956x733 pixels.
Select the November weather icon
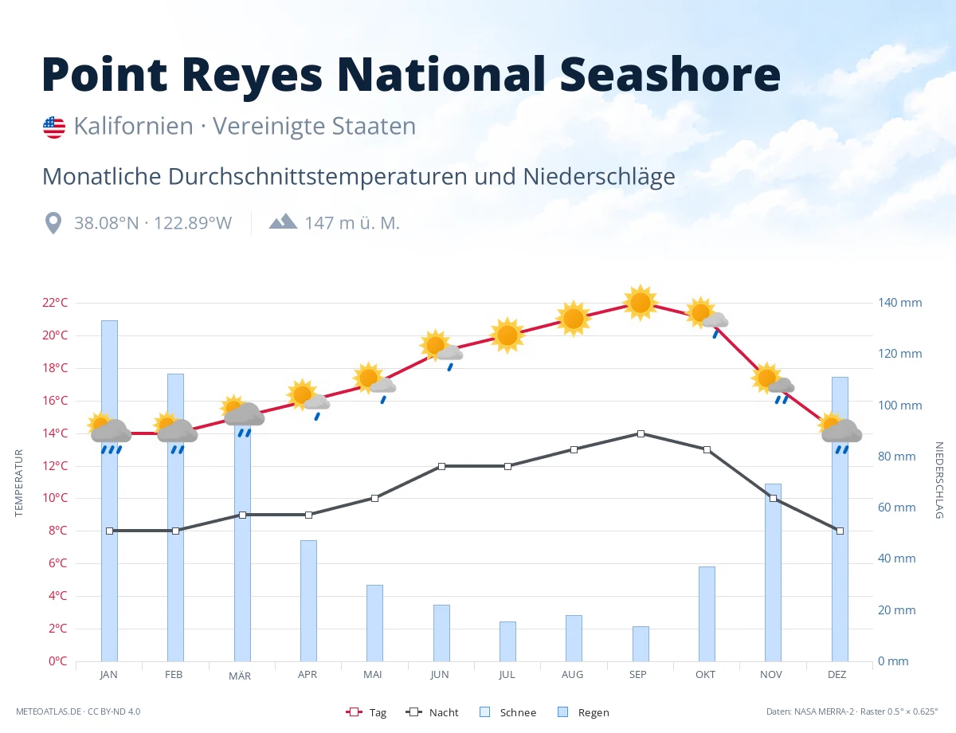coord(774,382)
